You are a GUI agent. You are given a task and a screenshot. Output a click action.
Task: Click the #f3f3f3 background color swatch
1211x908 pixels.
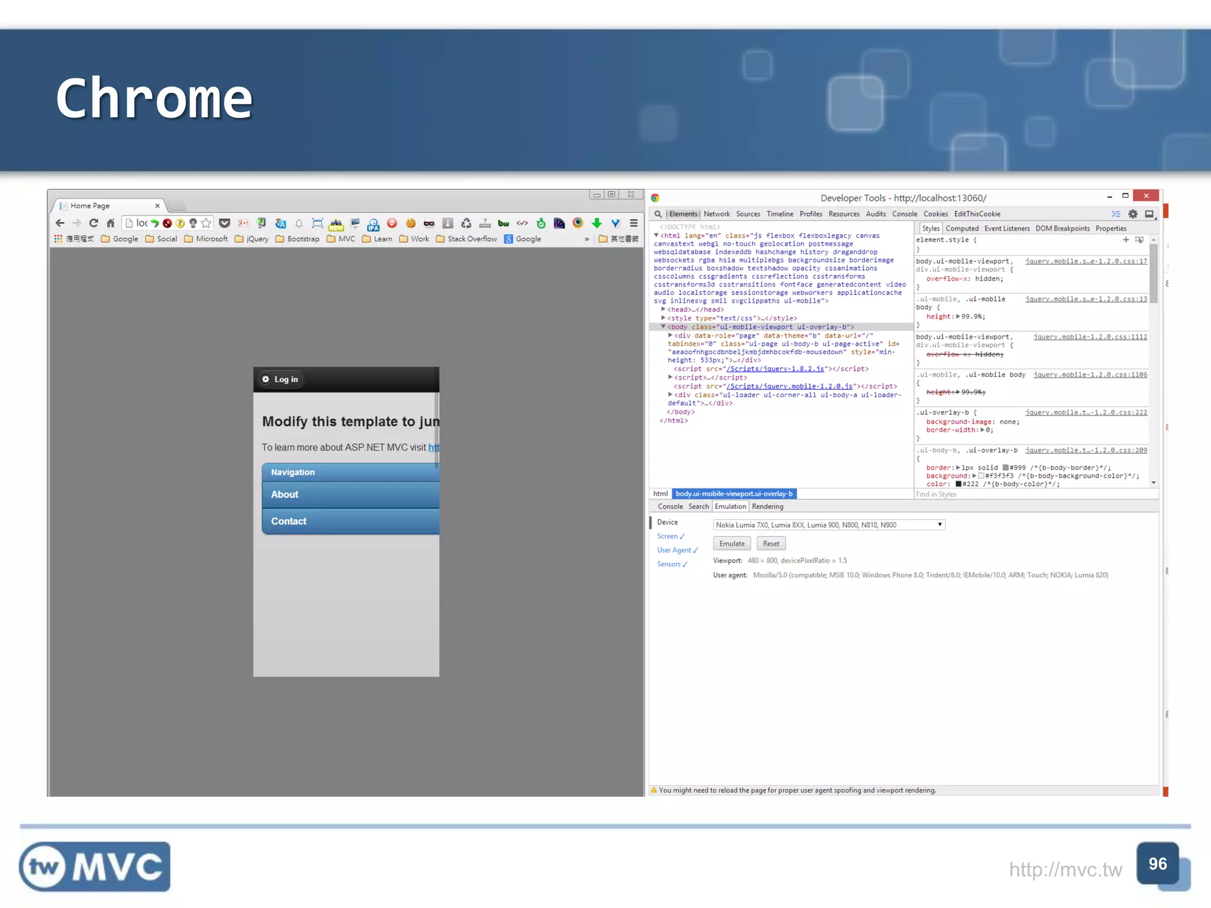point(982,476)
